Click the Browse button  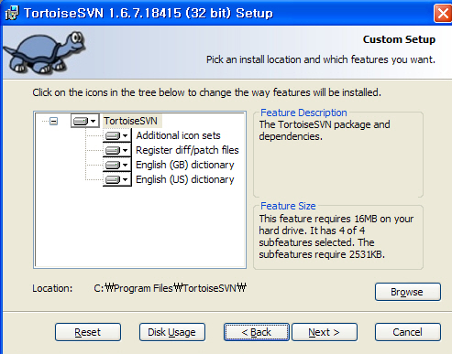coord(408,292)
